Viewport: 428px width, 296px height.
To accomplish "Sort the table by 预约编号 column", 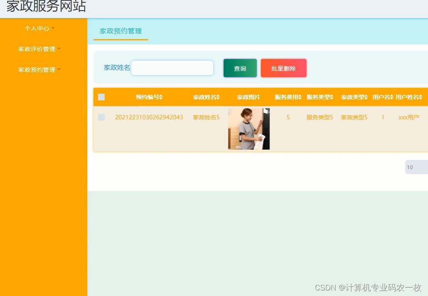I will [149, 97].
